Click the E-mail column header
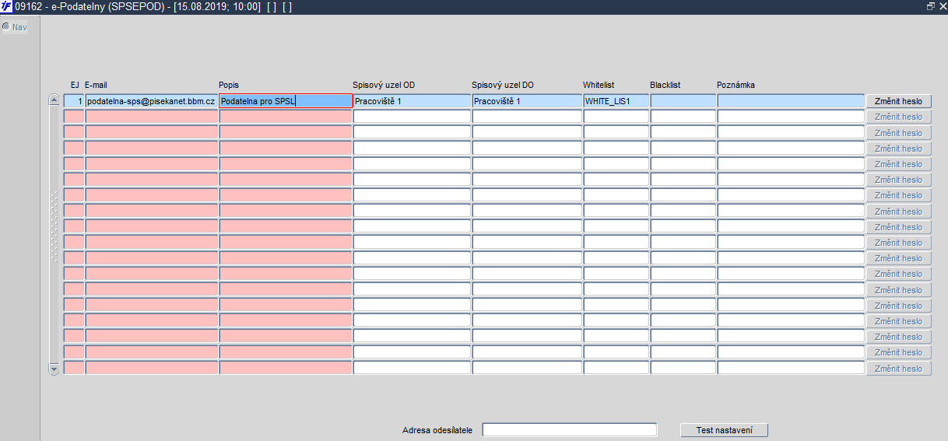Screen dimensions: 948x441 [x=96, y=85]
